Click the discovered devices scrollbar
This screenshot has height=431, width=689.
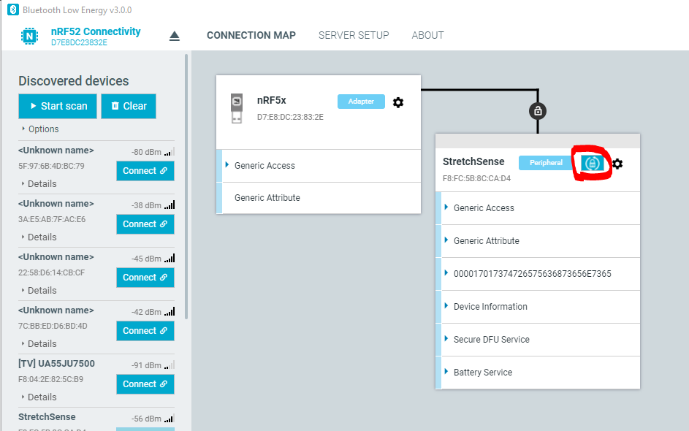[186, 187]
